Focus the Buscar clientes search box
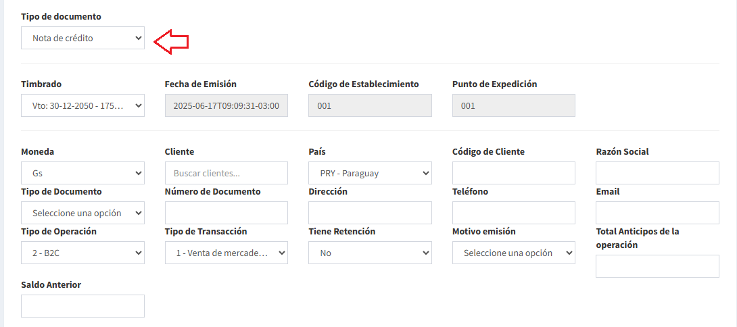This screenshot has width=737, height=327. (x=227, y=174)
